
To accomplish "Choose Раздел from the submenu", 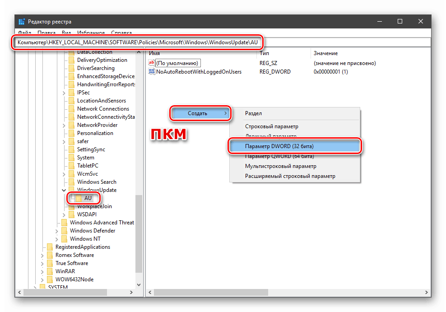I will coord(295,113).
